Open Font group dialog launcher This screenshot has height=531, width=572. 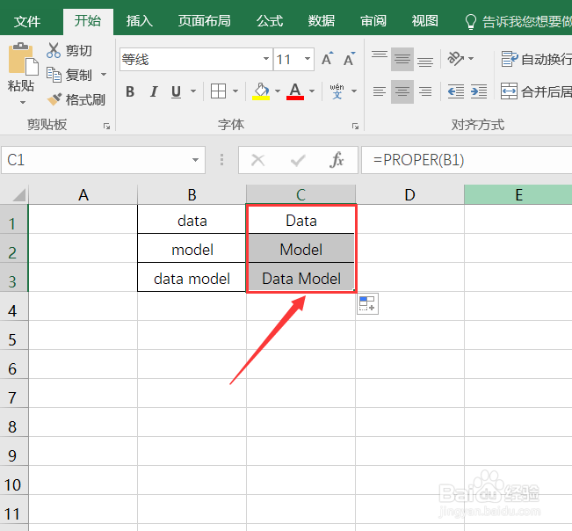tap(355, 127)
